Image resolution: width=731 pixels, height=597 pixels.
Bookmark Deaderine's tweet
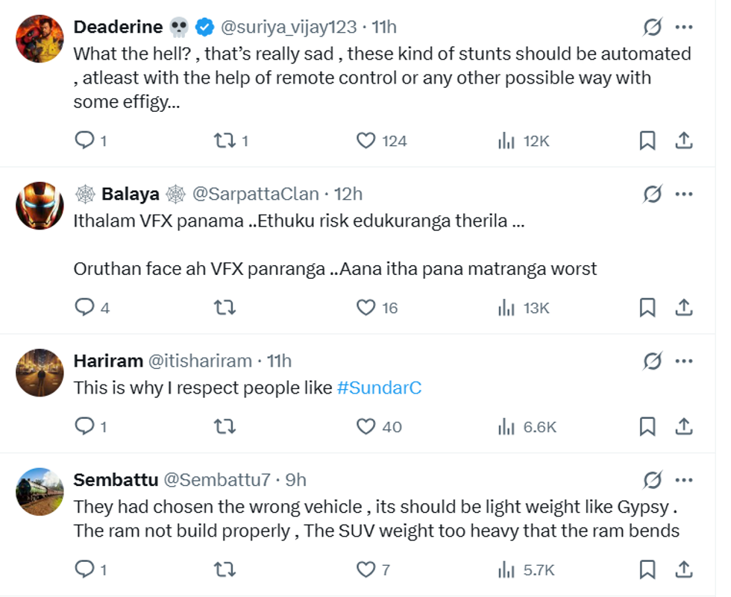click(x=647, y=140)
